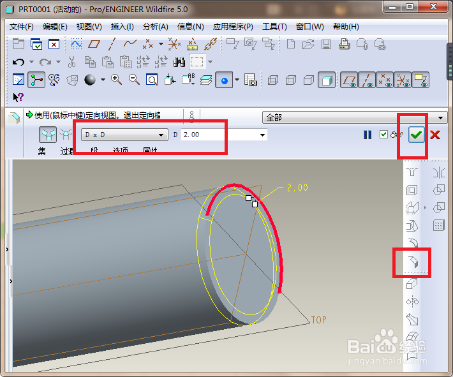Click the wireframe display icon
Viewport: 453px width, 377px height.
pyautogui.click(x=273, y=80)
